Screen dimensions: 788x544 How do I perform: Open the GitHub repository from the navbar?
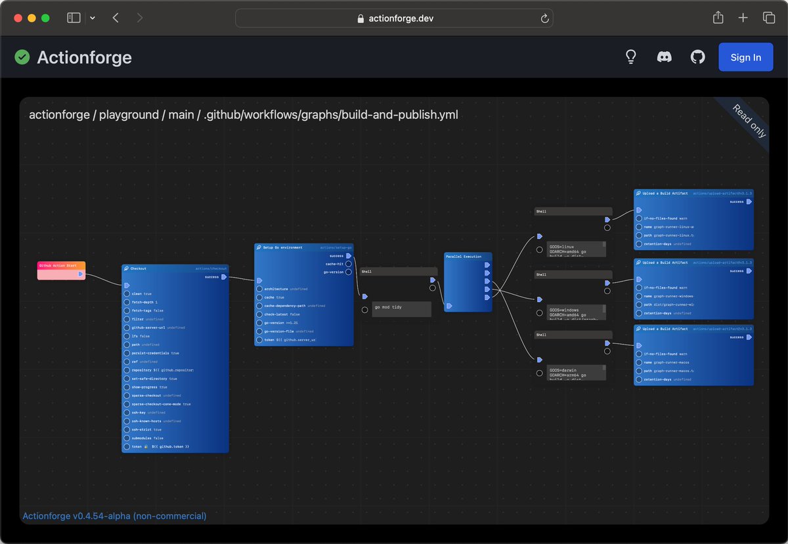point(697,57)
